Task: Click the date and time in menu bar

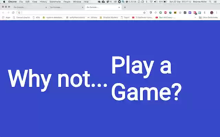Action: pos(180,2)
